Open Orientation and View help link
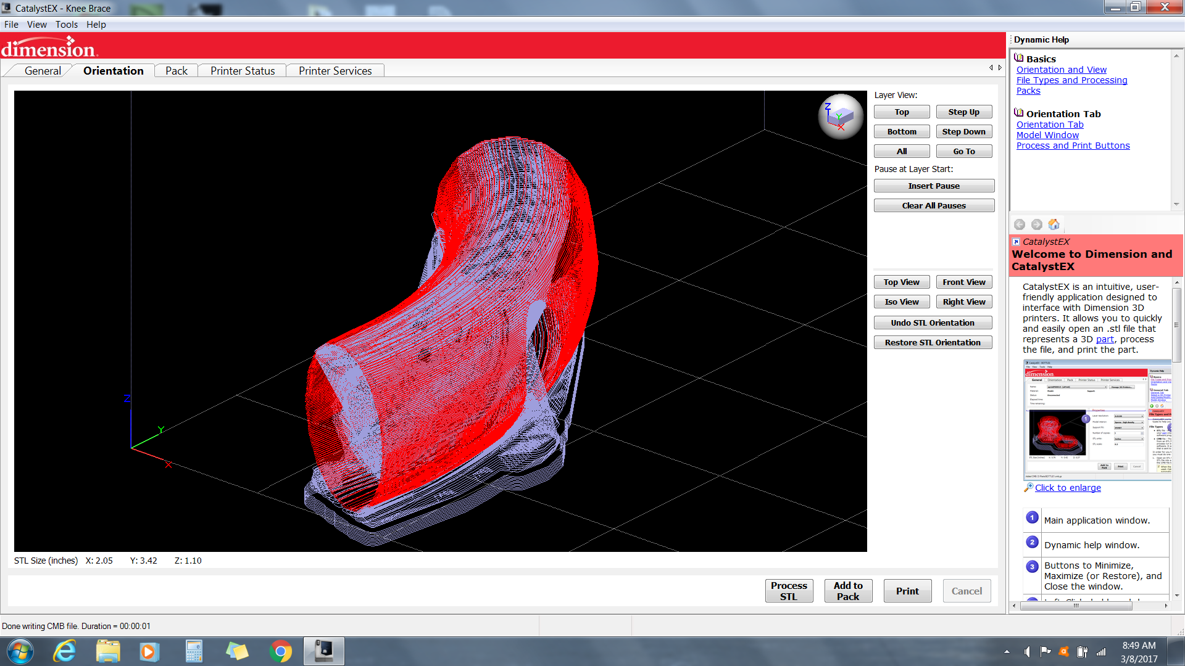The height and width of the screenshot is (666, 1185). [1062, 70]
